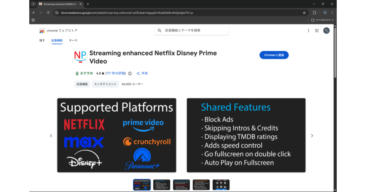
Task: Click the Chrome Web Store rainbow logo
Action: coord(42,31)
